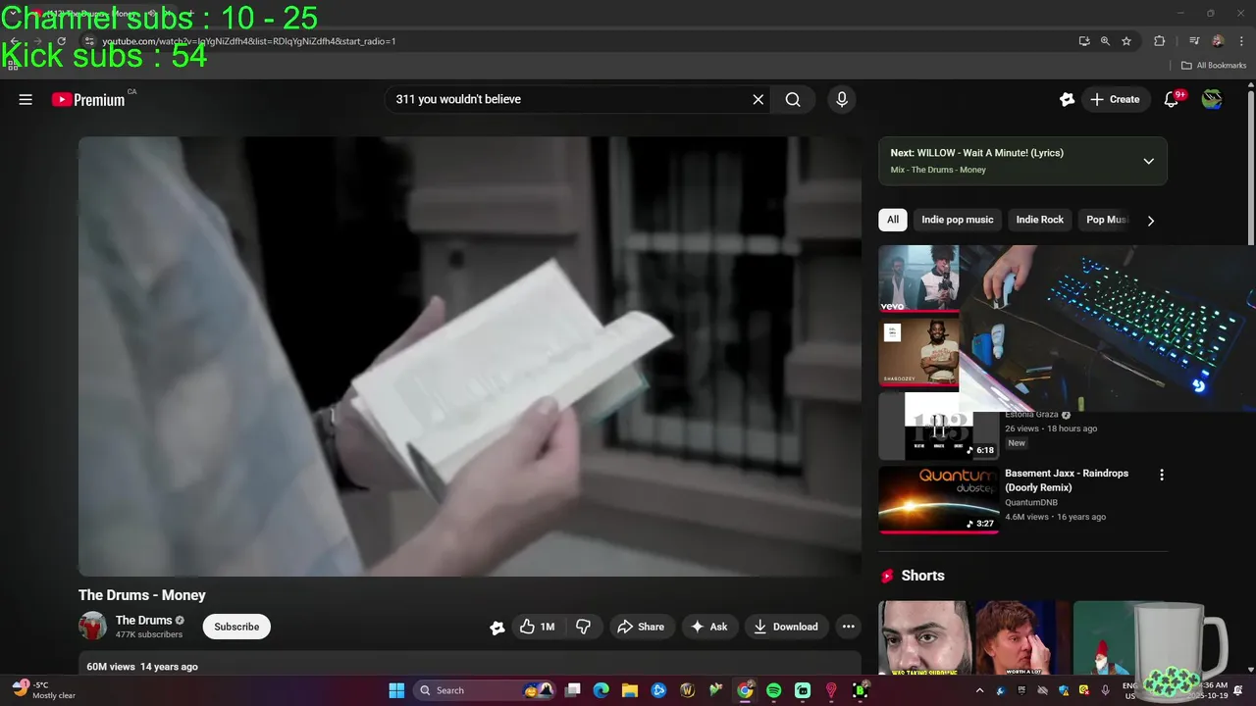This screenshot has width=1256, height=706.
Task: Click the magnifier search button
Action: [x=793, y=99]
